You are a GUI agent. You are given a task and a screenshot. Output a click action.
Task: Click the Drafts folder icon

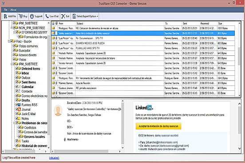click(20, 100)
